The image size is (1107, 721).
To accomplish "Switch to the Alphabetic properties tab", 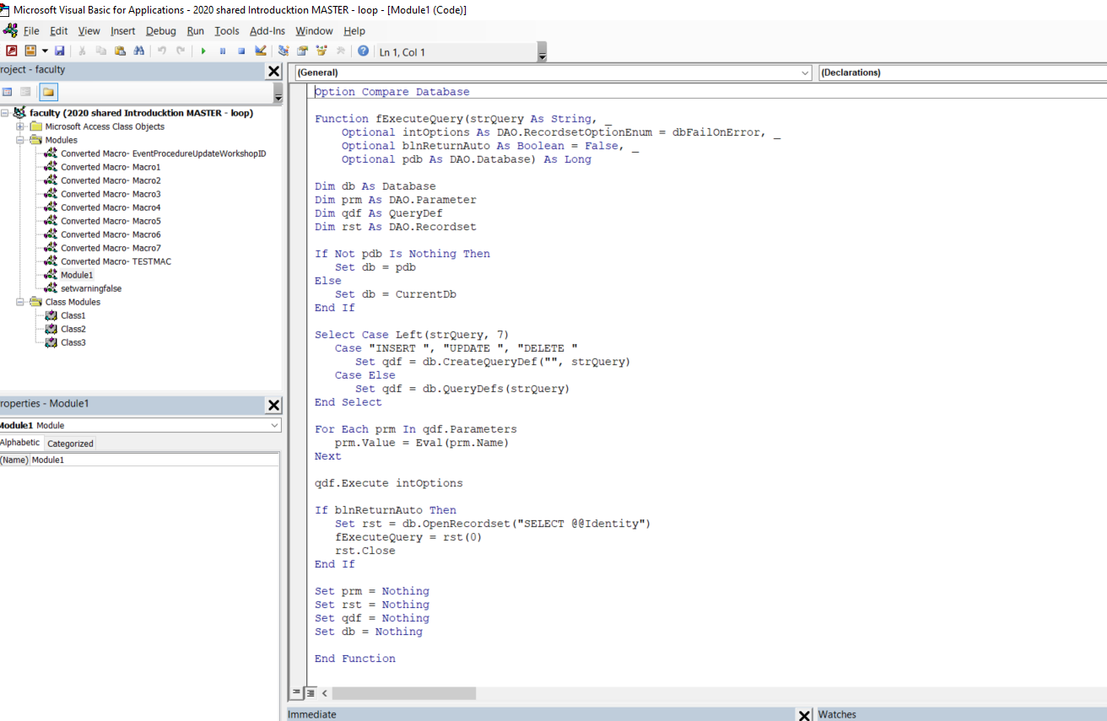I will [x=19, y=443].
